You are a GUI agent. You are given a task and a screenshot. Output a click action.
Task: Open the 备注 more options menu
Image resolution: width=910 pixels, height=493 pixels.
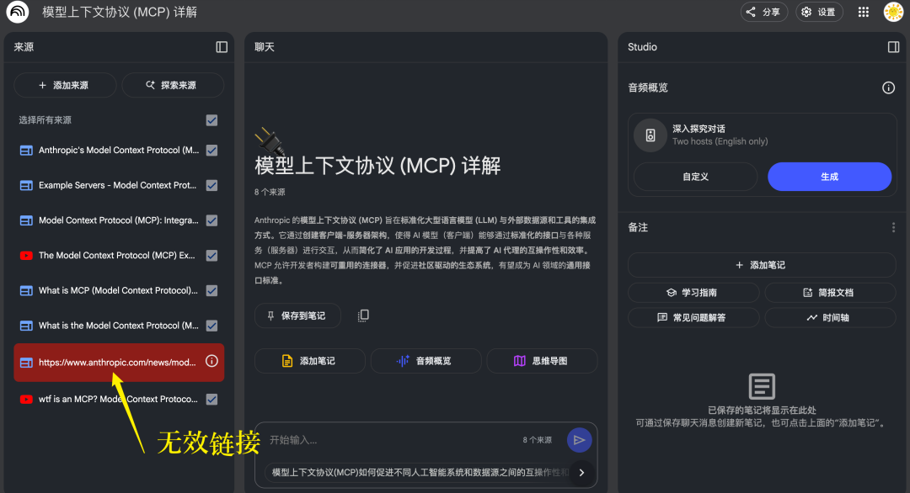[893, 228]
